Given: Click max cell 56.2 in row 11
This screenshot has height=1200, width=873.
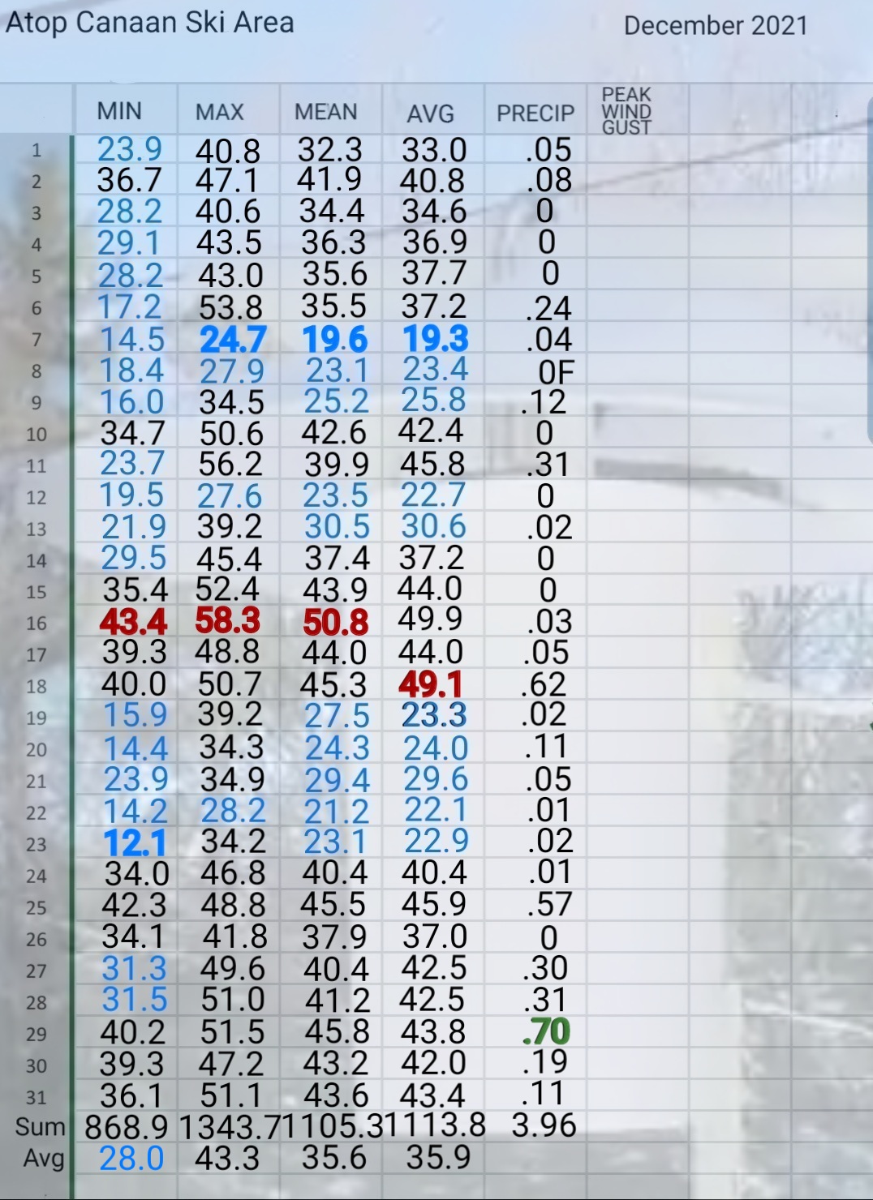Looking at the screenshot, I should (x=231, y=465).
